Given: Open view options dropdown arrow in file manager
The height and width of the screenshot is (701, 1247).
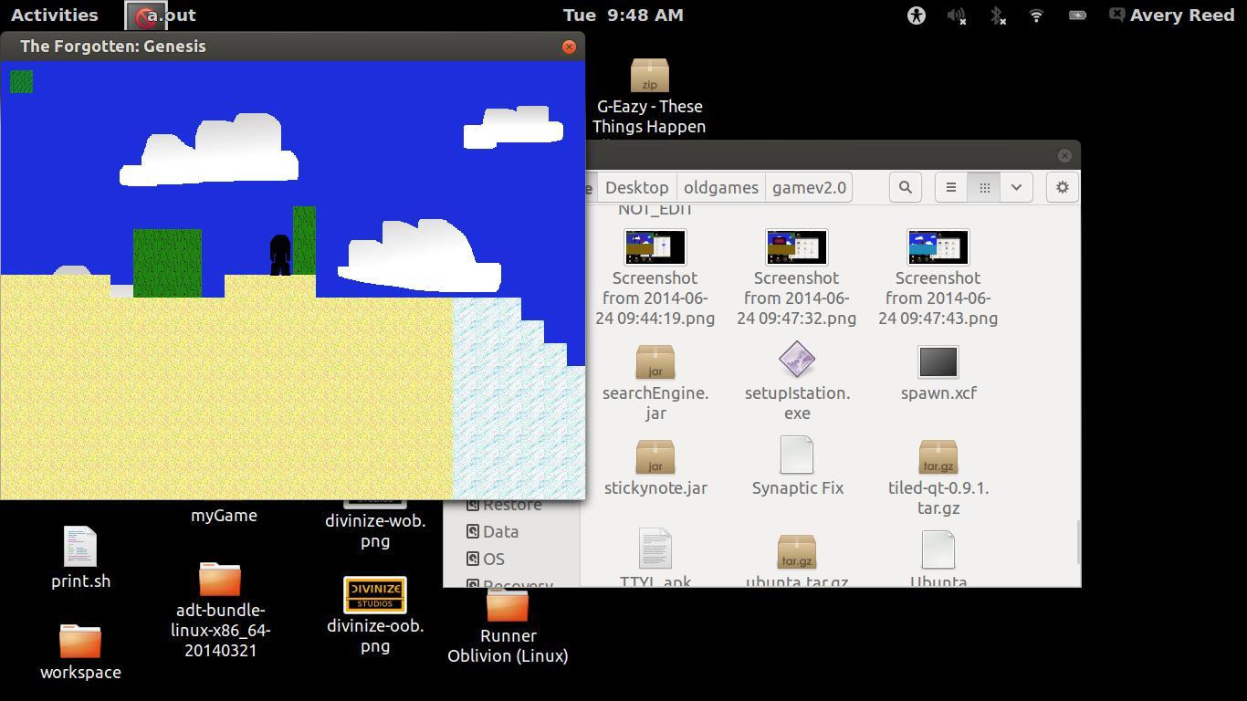Looking at the screenshot, I should 1016,187.
